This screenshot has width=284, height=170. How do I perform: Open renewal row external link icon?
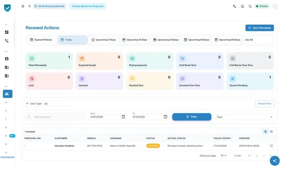pos(271,146)
